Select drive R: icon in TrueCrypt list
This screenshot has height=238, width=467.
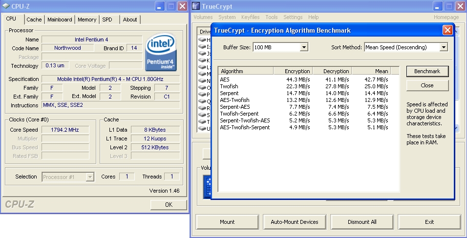pos(202,108)
